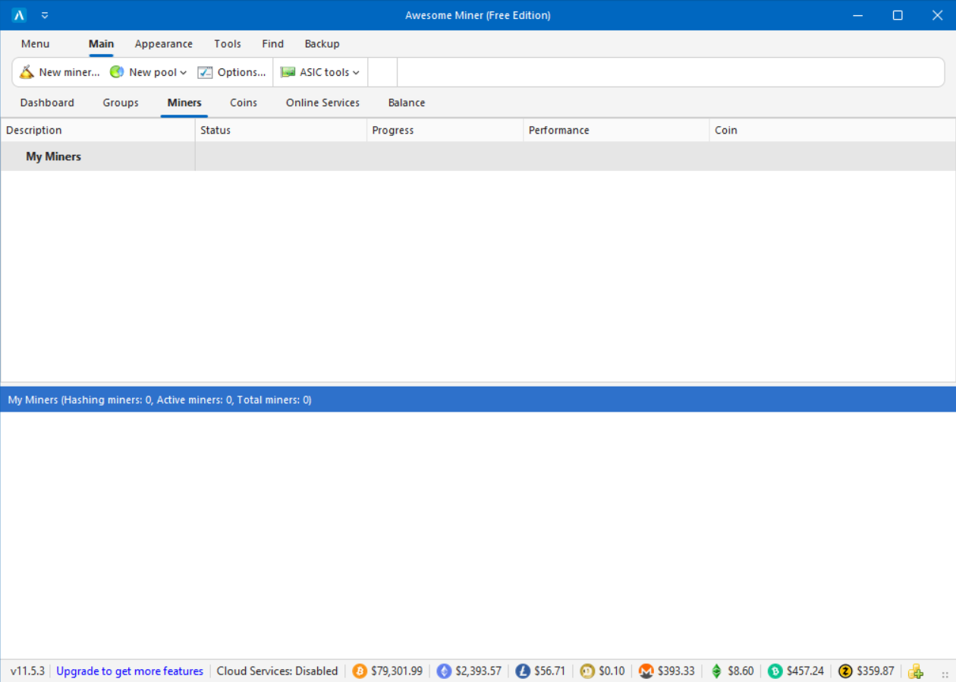Click the window resize grip icon
956x682 pixels.
[x=945, y=674]
